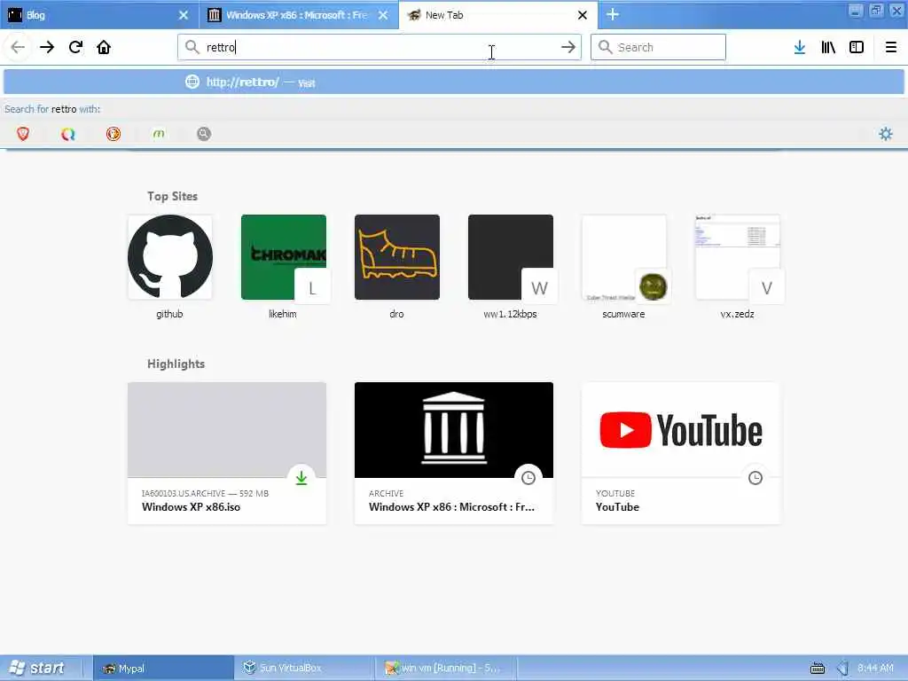Go back to previous page
This screenshot has height=681, width=908.
pyautogui.click(x=18, y=47)
